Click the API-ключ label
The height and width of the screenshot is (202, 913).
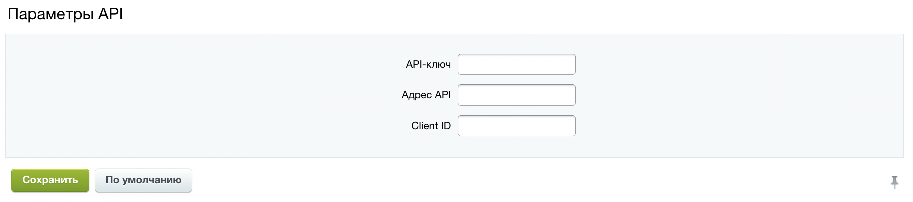click(x=428, y=64)
